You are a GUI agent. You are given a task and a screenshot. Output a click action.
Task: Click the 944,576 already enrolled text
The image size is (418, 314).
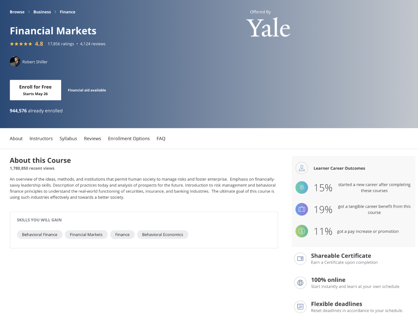(36, 111)
